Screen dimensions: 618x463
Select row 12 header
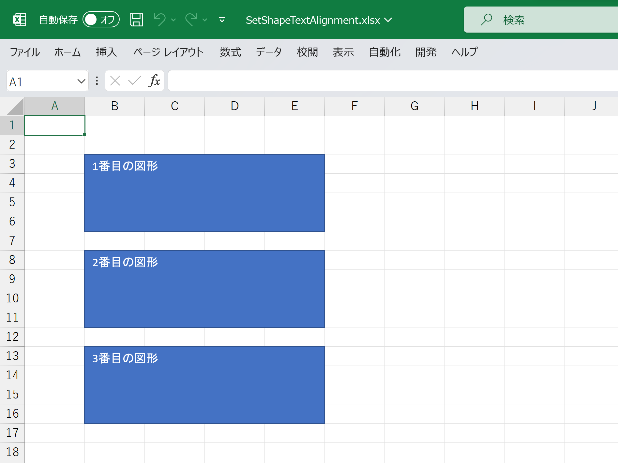pos(12,337)
